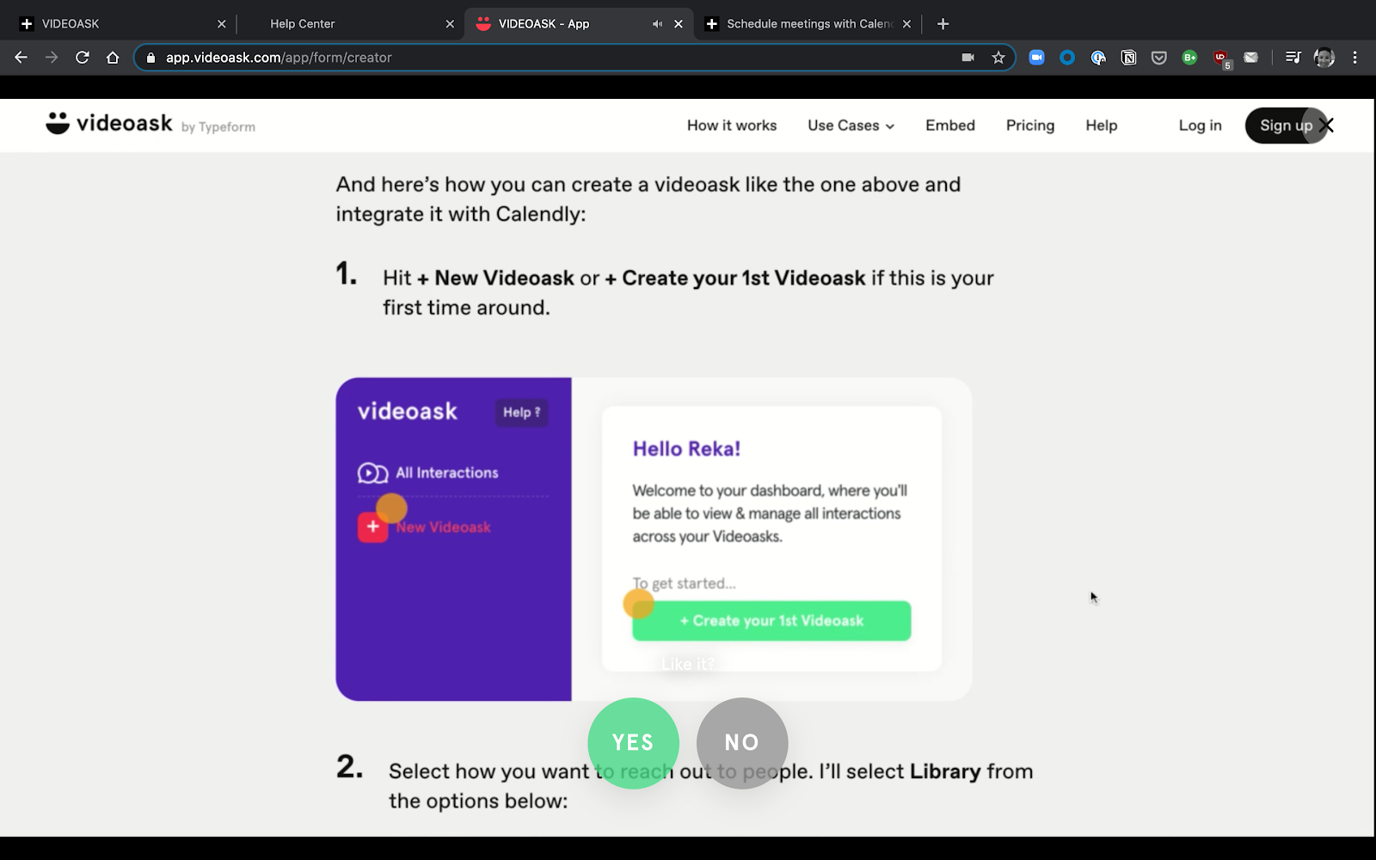
Task: Click the blue circle extension icon
Action: [x=1067, y=58]
